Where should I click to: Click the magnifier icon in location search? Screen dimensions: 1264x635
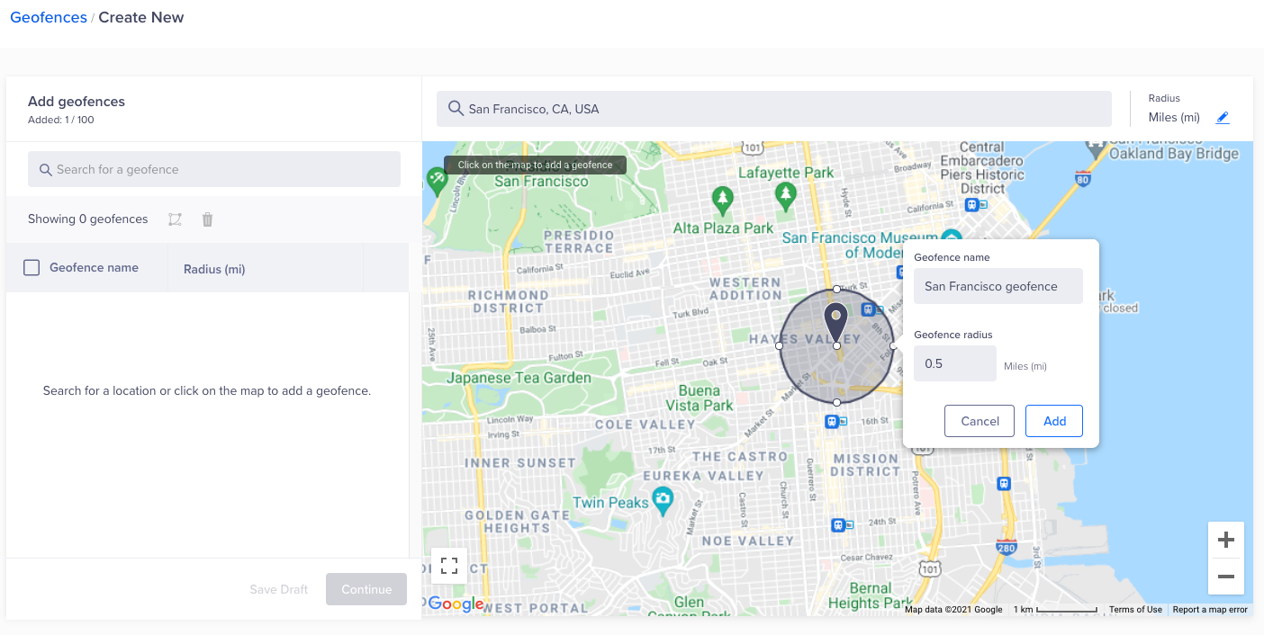pos(456,109)
